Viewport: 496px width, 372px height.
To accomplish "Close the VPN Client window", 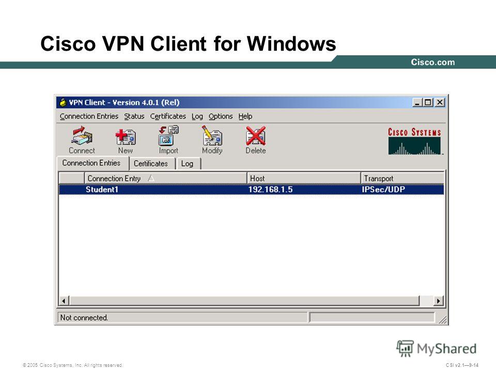I will click(440, 102).
